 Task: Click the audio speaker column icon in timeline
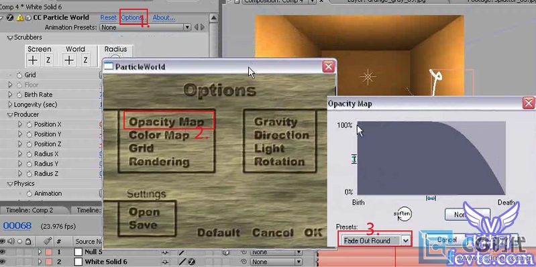tap(11, 242)
